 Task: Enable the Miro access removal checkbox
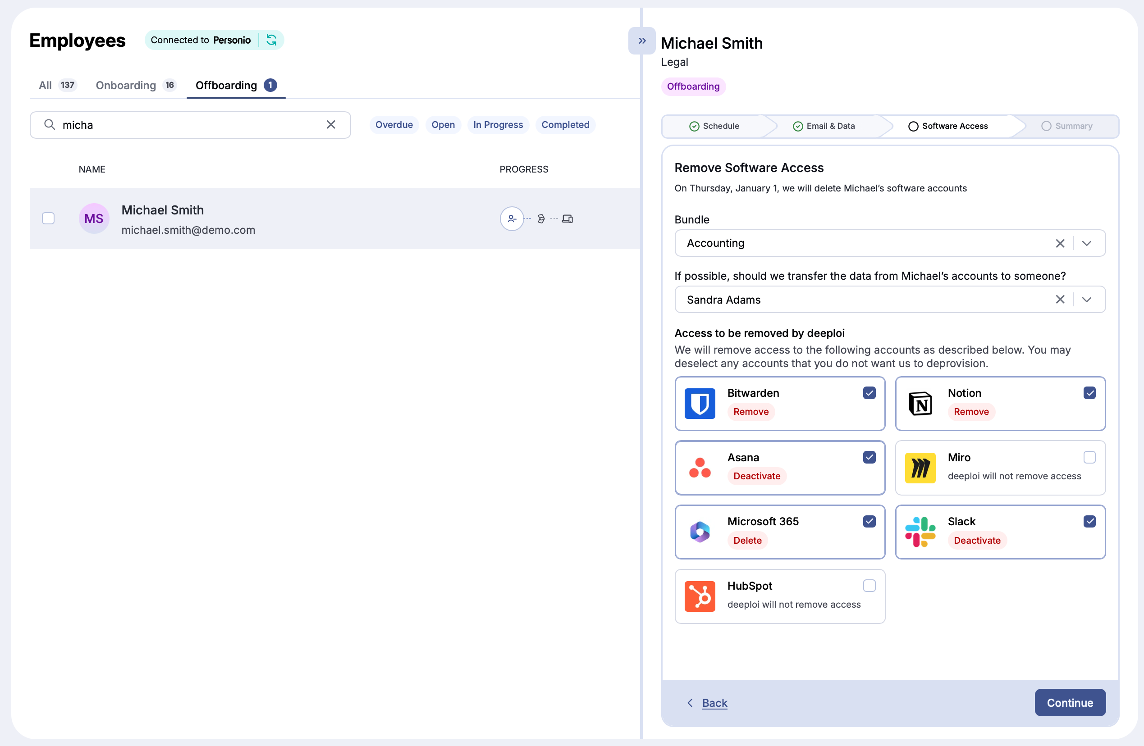1089,457
